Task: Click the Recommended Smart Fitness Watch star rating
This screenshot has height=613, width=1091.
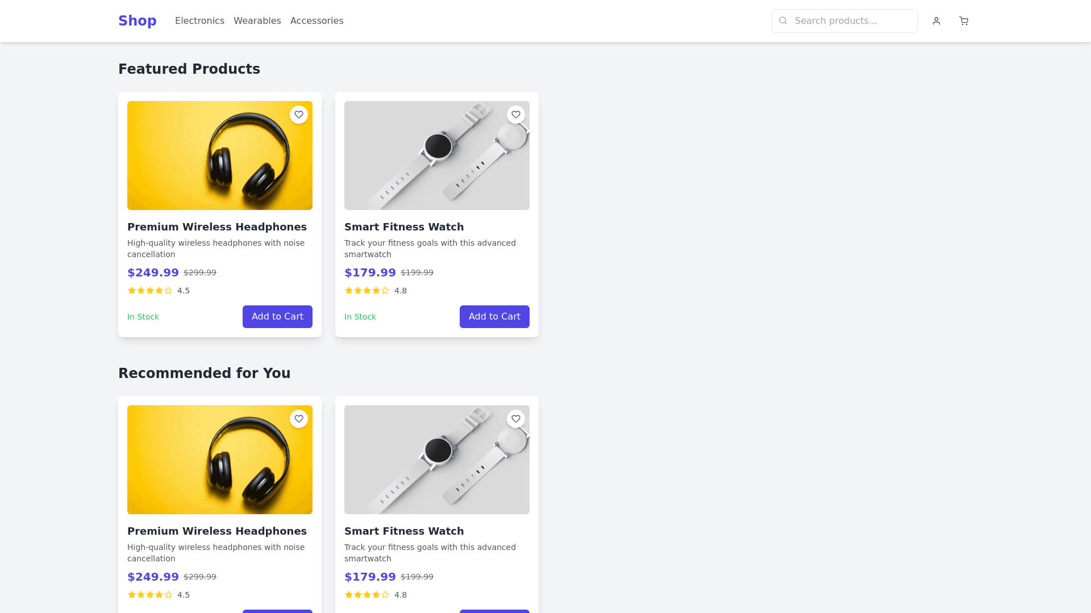Action: 367,595
